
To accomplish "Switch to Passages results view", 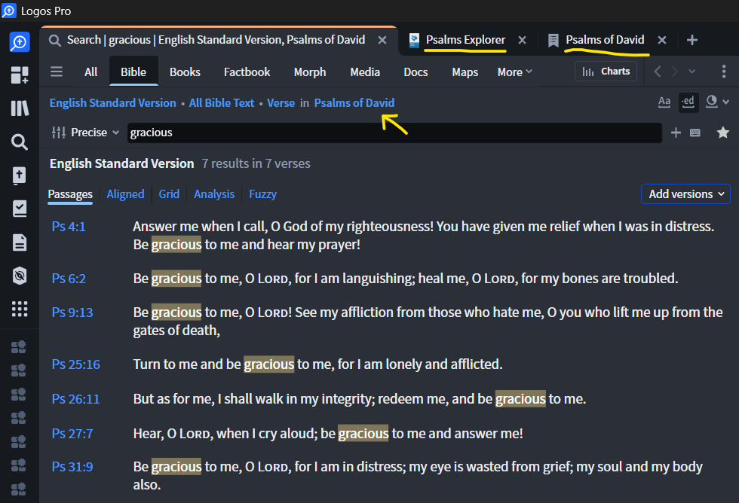I will click(x=70, y=194).
